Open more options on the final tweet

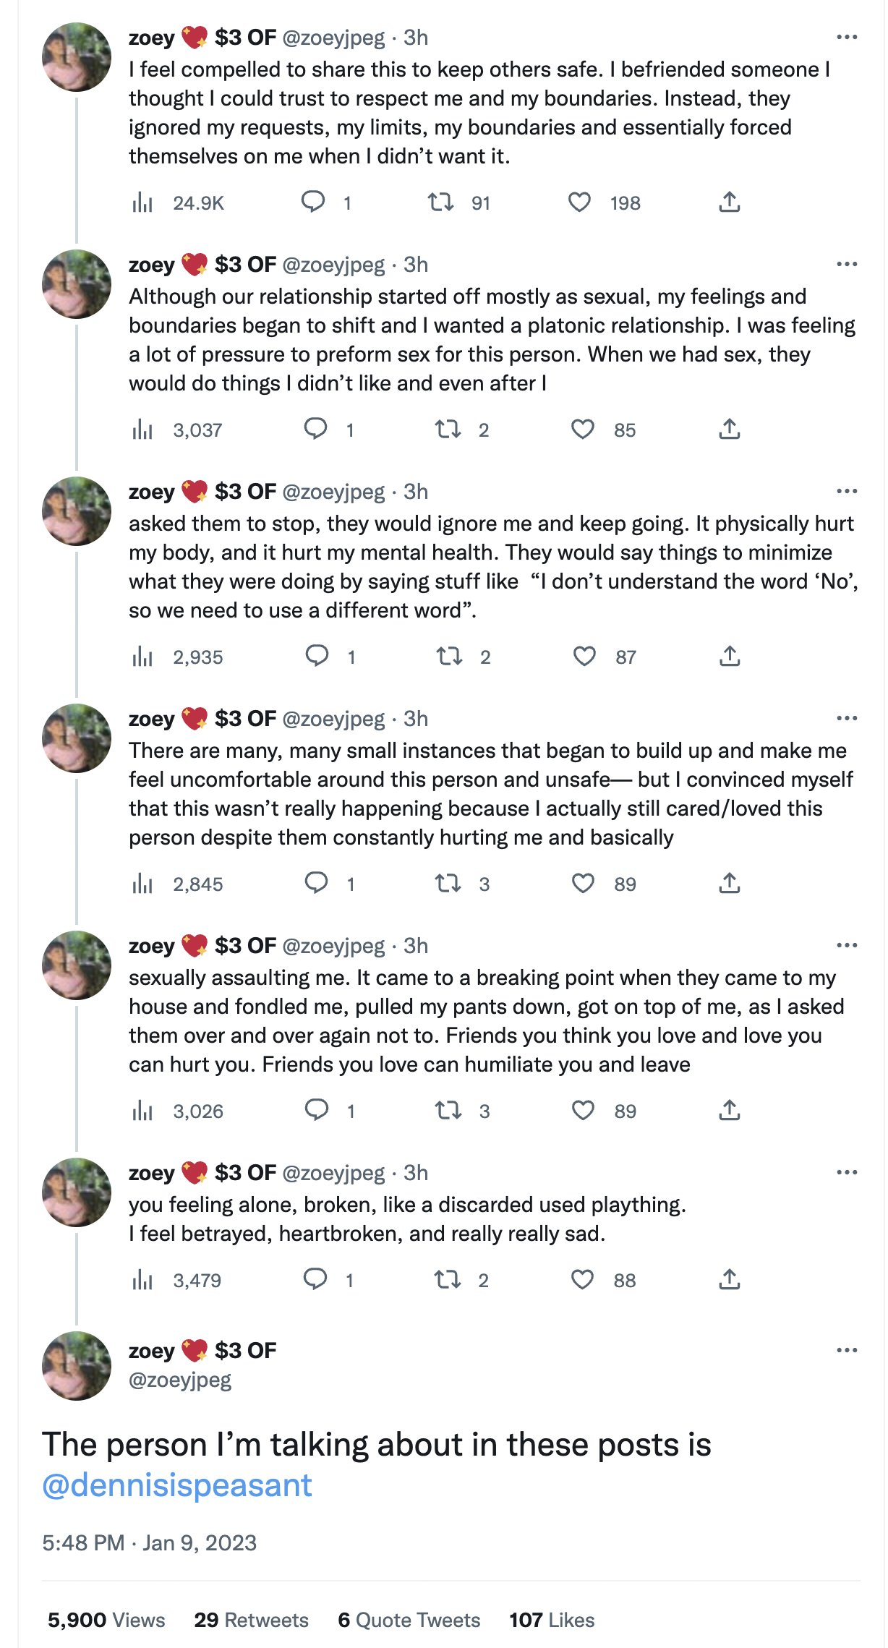tap(846, 1350)
